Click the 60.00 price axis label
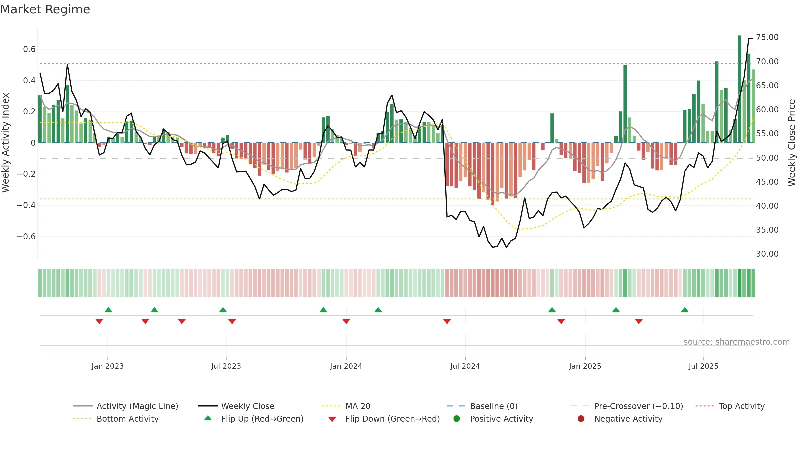Screen dimensions: 801x450 pyautogui.click(x=767, y=109)
